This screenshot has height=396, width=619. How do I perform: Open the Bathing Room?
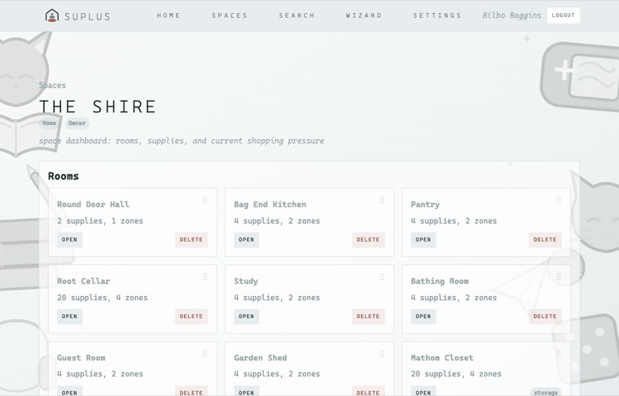(424, 316)
